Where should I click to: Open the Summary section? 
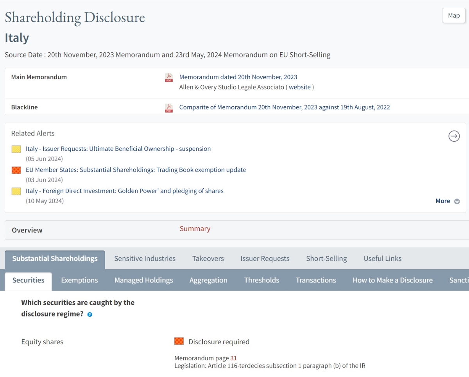click(195, 229)
